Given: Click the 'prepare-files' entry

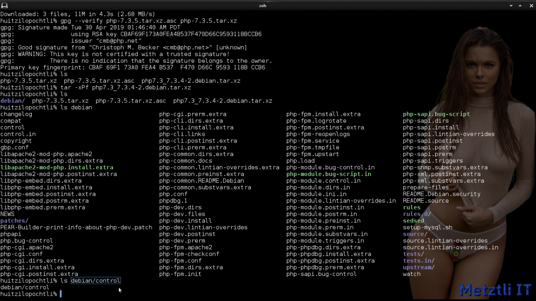Looking at the screenshot, I should pos(426,188).
